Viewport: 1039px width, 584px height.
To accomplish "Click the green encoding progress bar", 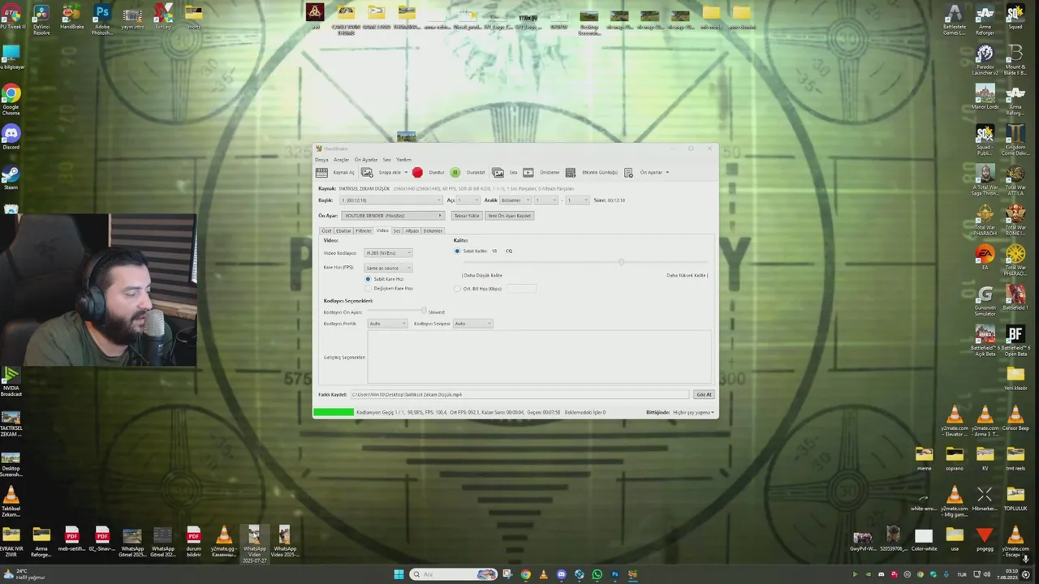I will [x=334, y=412].
